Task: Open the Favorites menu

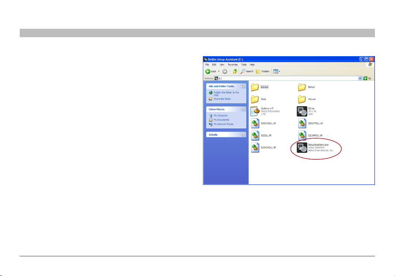Action: 232,65
